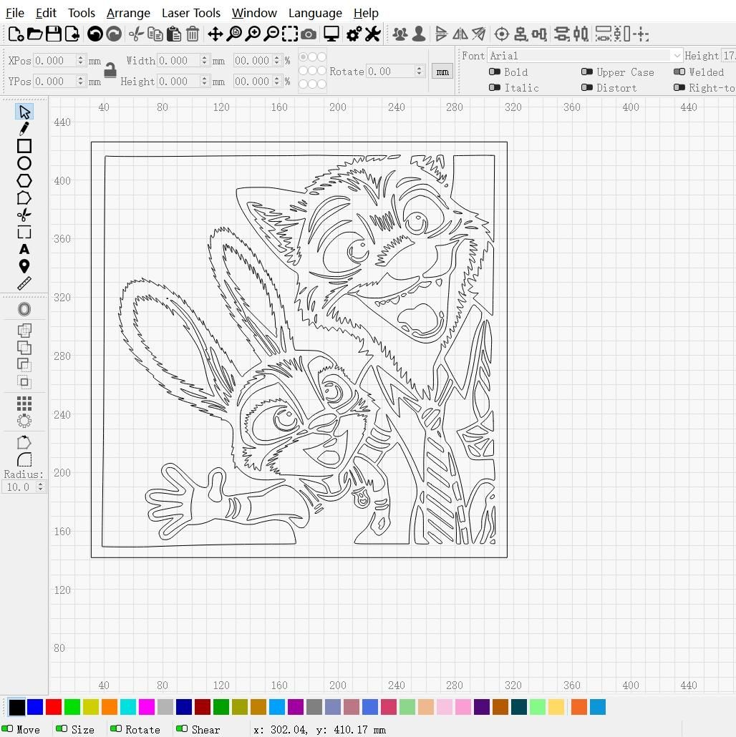736x737 pixels.
Task: Adjust the XPos spinner arrows
Action: click(80, 60)
